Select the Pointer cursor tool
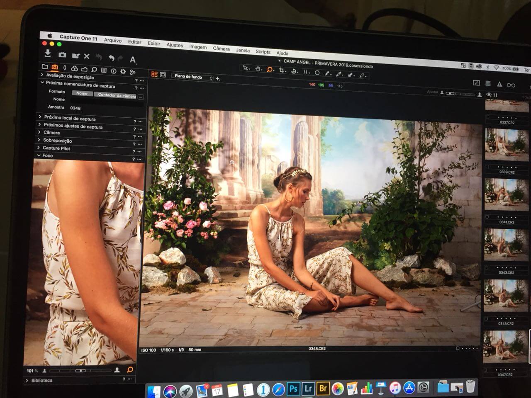The height and width of the screenshot is (398, 531). pos(246,68)
